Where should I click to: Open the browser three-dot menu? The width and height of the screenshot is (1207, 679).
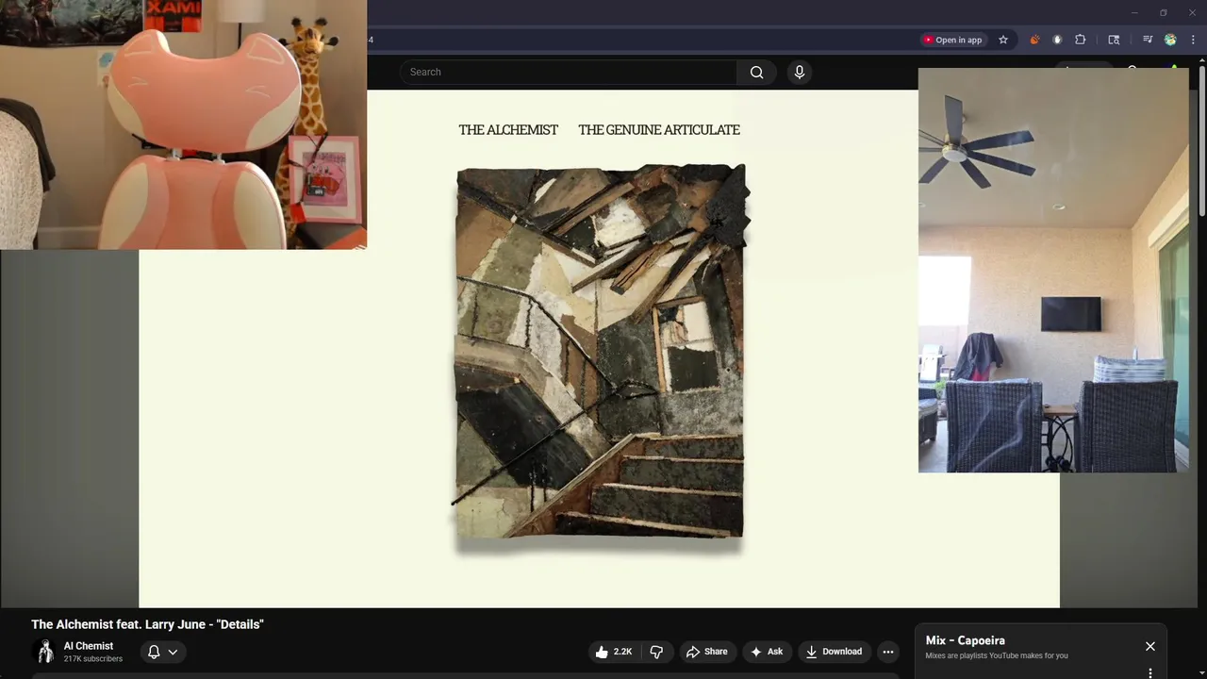point(1193,40)
